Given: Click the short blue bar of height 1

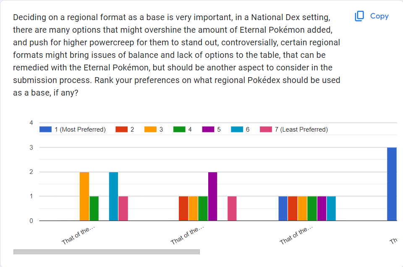Looking at the screenshot, I should point(283,208).
